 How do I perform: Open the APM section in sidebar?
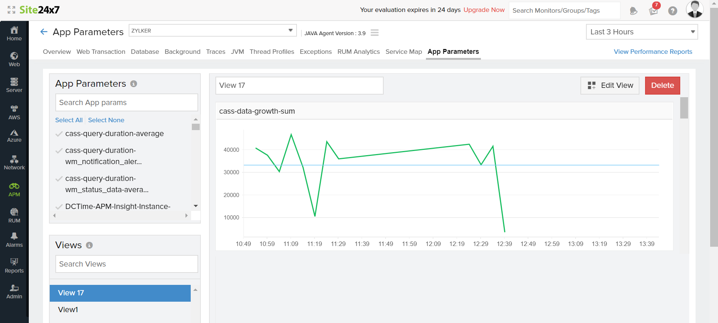point(14,190)
